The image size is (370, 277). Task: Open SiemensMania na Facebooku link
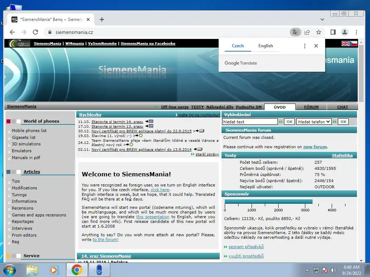[x=148, y=44]
